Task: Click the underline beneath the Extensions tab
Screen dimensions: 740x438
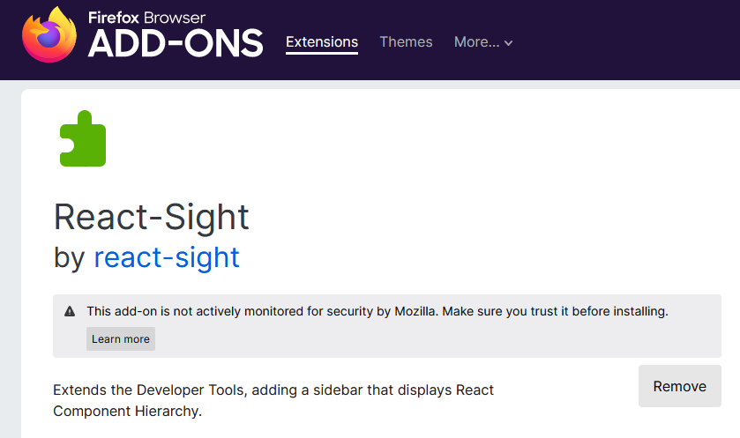Action: [322, 54]
